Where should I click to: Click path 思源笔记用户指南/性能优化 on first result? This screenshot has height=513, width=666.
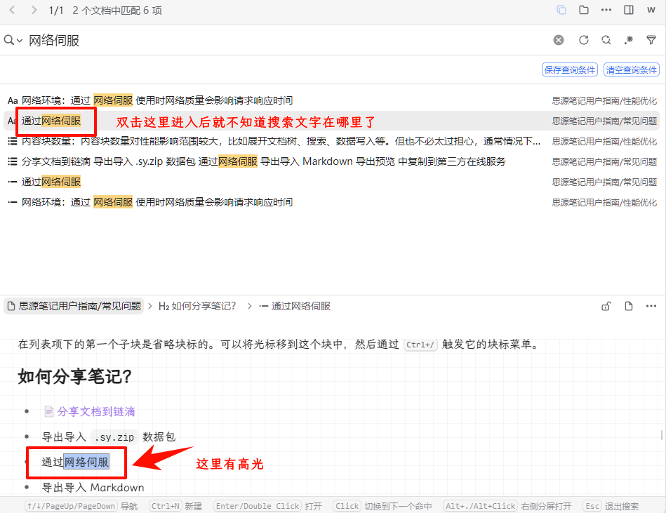tap(604, 100)
